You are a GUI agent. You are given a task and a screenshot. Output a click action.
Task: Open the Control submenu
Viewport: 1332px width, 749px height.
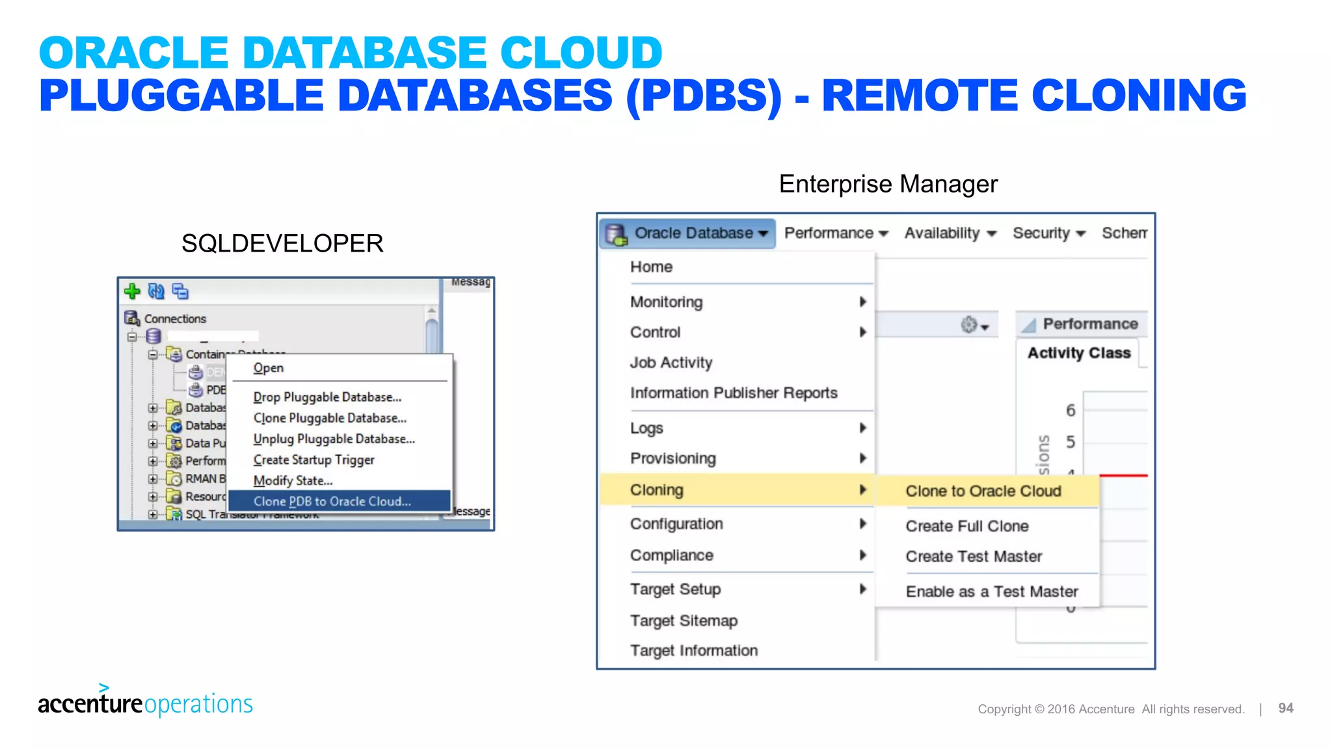[737, 332]
